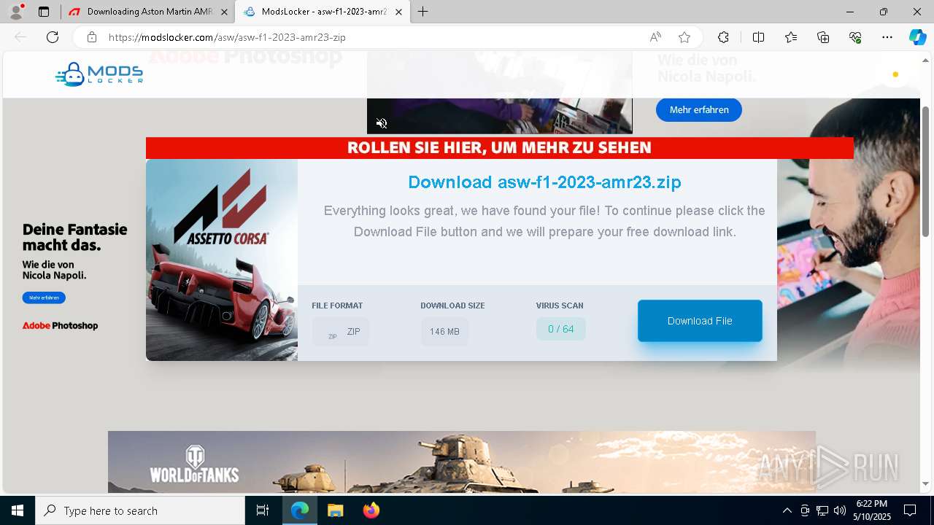Click the yellow dot indicator in header
This screenshot has height=525, width=934.
[895, 74]
